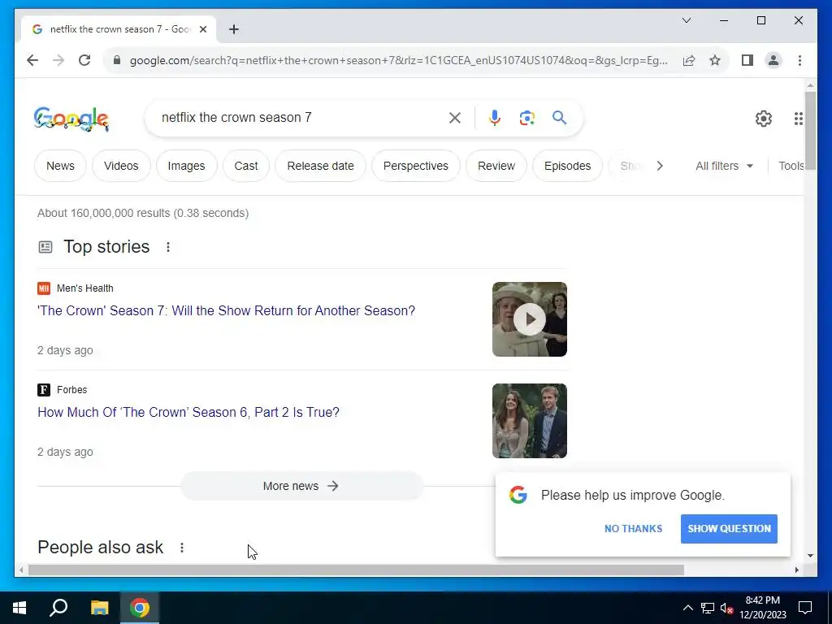View site information lock icon
Viewport: 832px width, 624px height.
pyautogui.click(x=117, y=60)
